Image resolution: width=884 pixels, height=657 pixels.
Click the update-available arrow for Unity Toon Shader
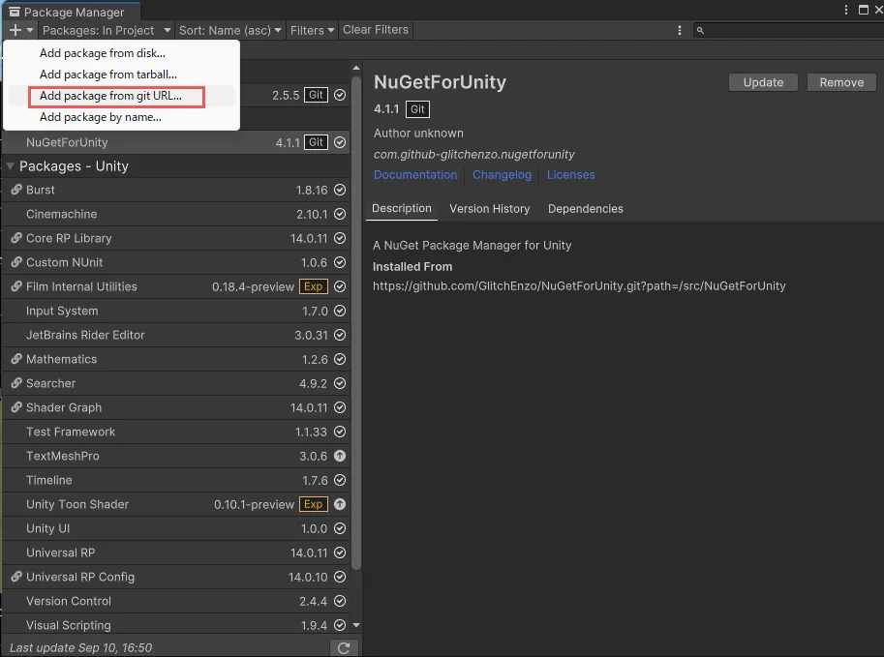[340, 504]
